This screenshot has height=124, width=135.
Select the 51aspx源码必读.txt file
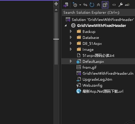(98, 56)
